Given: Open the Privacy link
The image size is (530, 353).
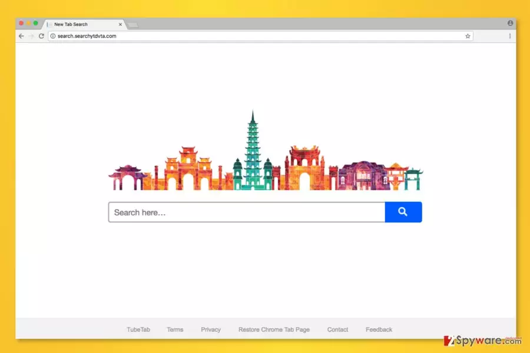Looking at the screenshot, I should point(211,329).
